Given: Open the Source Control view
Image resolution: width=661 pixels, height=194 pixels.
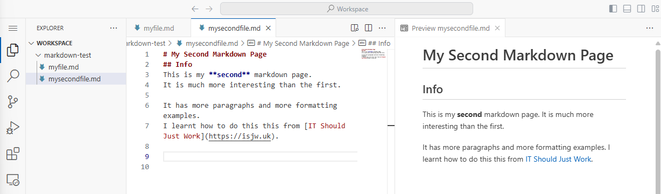Looking at the screenshot, I should click(13, 102).
